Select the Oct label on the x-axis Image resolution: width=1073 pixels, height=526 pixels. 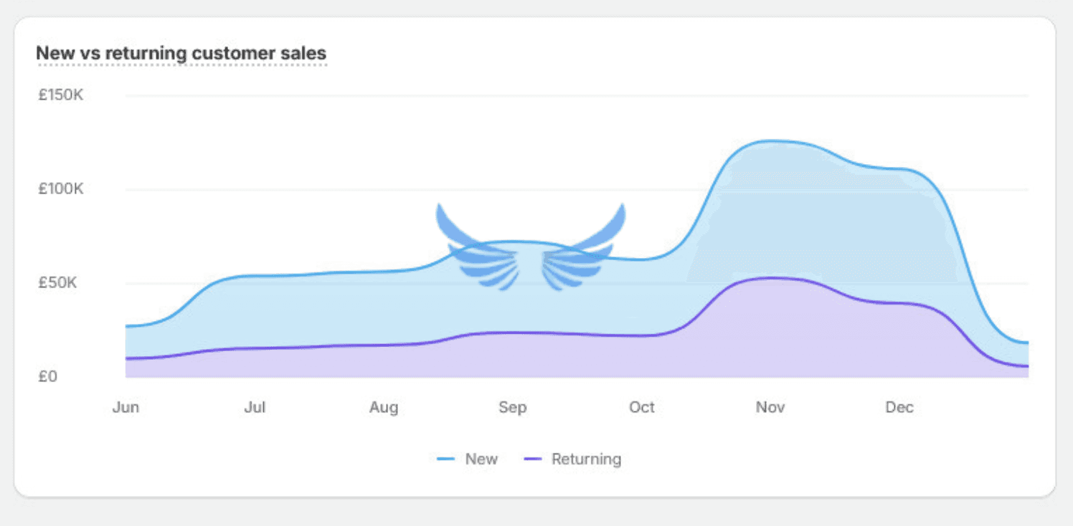point(642,408)
